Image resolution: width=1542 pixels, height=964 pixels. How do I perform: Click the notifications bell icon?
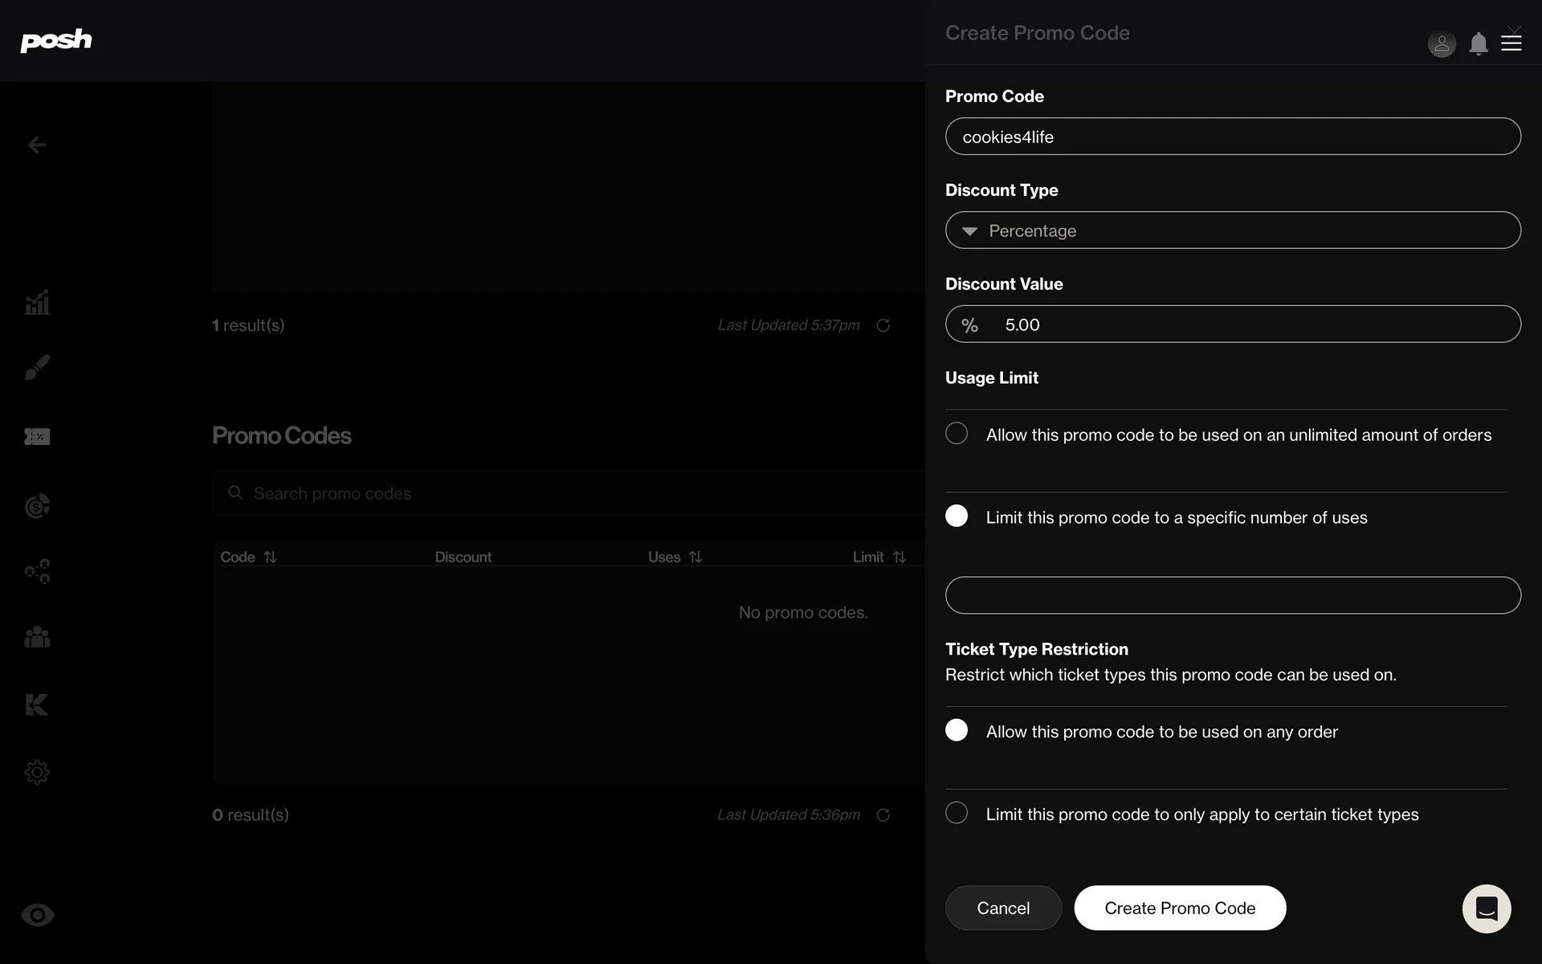(x=1478, y=43)
